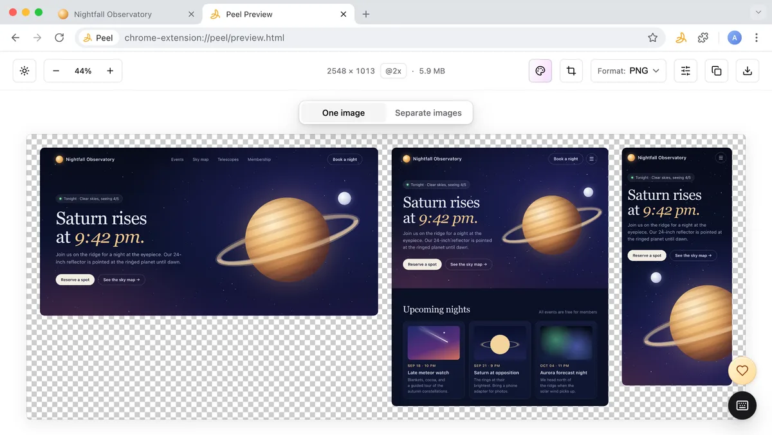The height and width of the screenshot is (435, 772).
Task: Zoom in with the plus button
Action: click(x=110, y=71)
